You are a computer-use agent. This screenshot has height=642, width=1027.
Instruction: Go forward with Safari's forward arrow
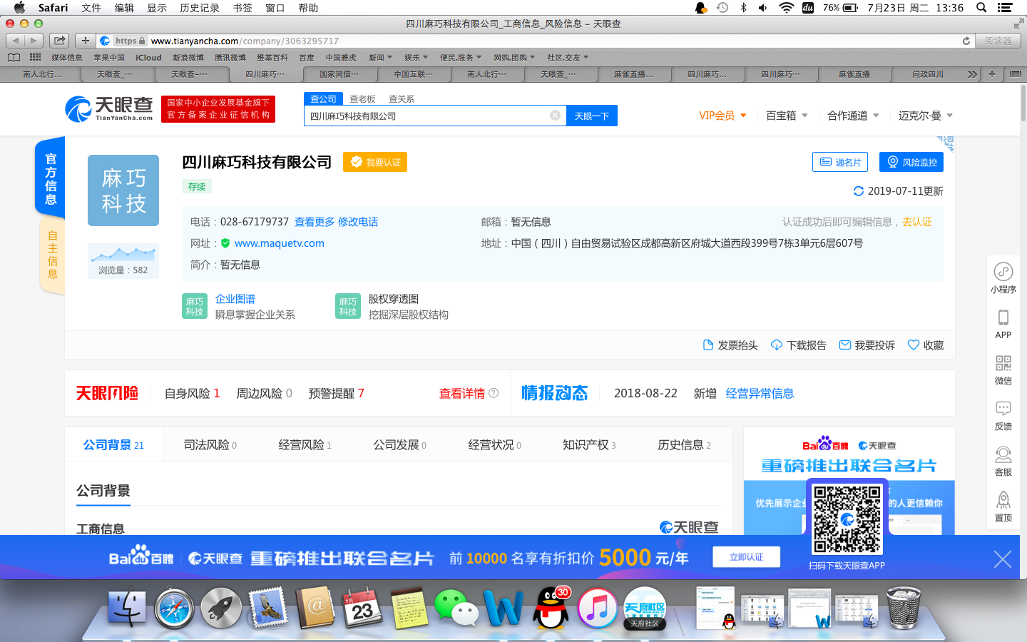point(34,41)
